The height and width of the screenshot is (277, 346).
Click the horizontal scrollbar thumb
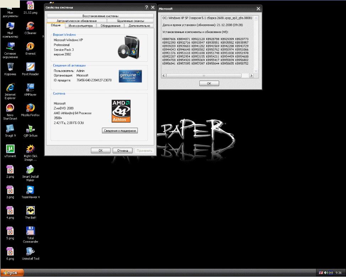click(204, 76)
